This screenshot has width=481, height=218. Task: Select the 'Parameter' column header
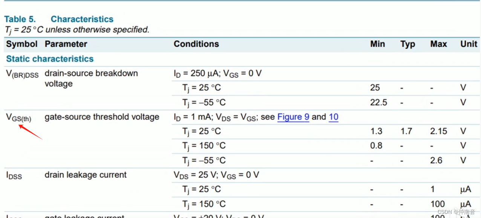click(x=66, y=44)
